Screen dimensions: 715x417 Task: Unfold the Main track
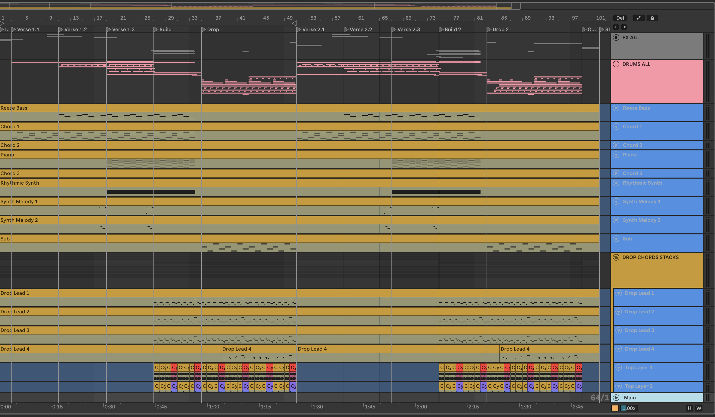tap(616, 397)
